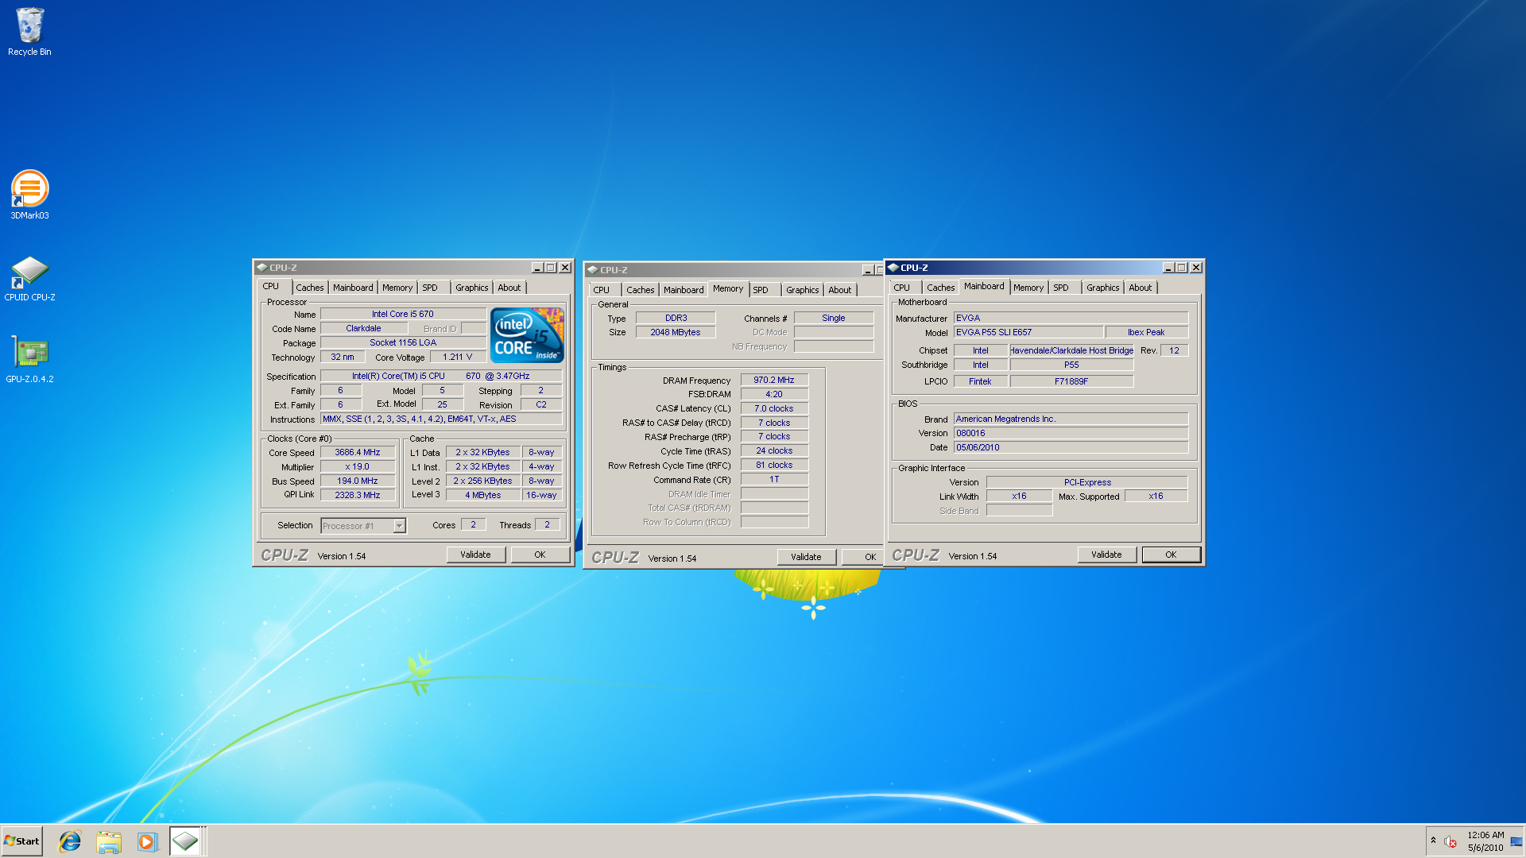1526x858 pixels.
Task: Switch to Caches tab in left CPU-Z window
Action: pyautogui.click(x=309, y=288)
